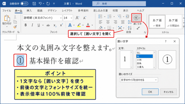Click the Redo icon in title bar
185x104 pixels.
tap(48, 4)
